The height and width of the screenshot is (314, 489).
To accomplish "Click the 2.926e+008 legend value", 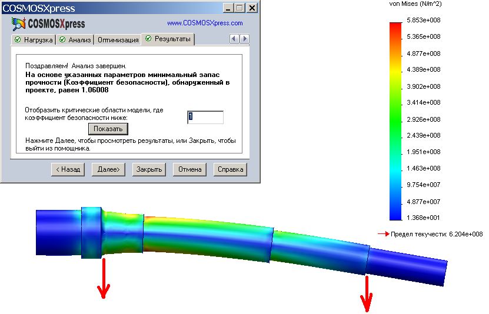I will point(424,119).
